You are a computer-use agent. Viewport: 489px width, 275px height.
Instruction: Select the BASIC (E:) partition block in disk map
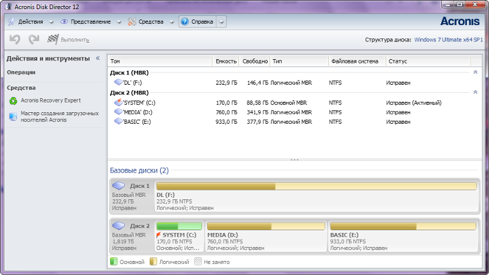pyautogui.click(x=403, y=237)
